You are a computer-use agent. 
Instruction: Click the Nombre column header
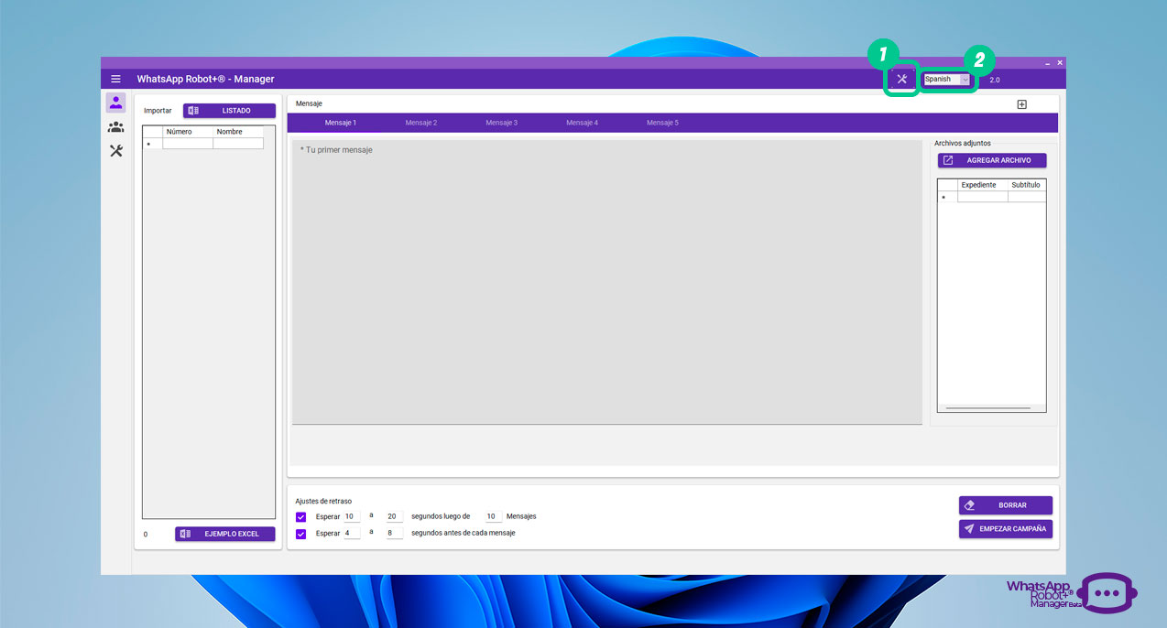coord(238,132)
